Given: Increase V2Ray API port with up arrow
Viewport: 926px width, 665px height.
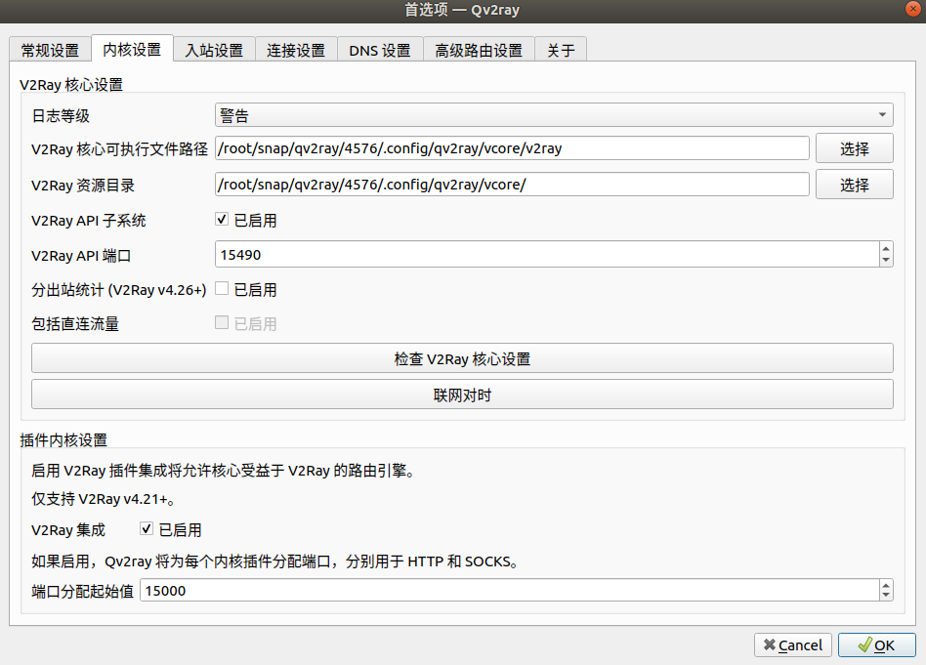Looking at the screenshot, I should [885, 249].
